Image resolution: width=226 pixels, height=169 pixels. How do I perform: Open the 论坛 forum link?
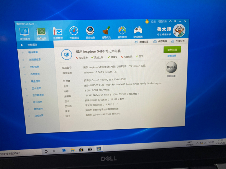[153, 22]
